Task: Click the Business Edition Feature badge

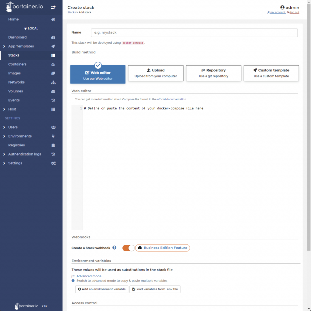Action: click(x=163, y=248)
